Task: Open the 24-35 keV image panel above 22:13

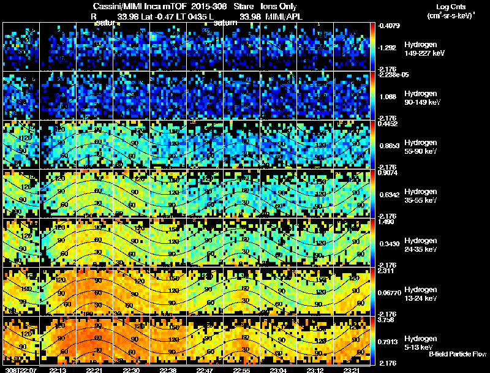Action: (x=58, y=243)
